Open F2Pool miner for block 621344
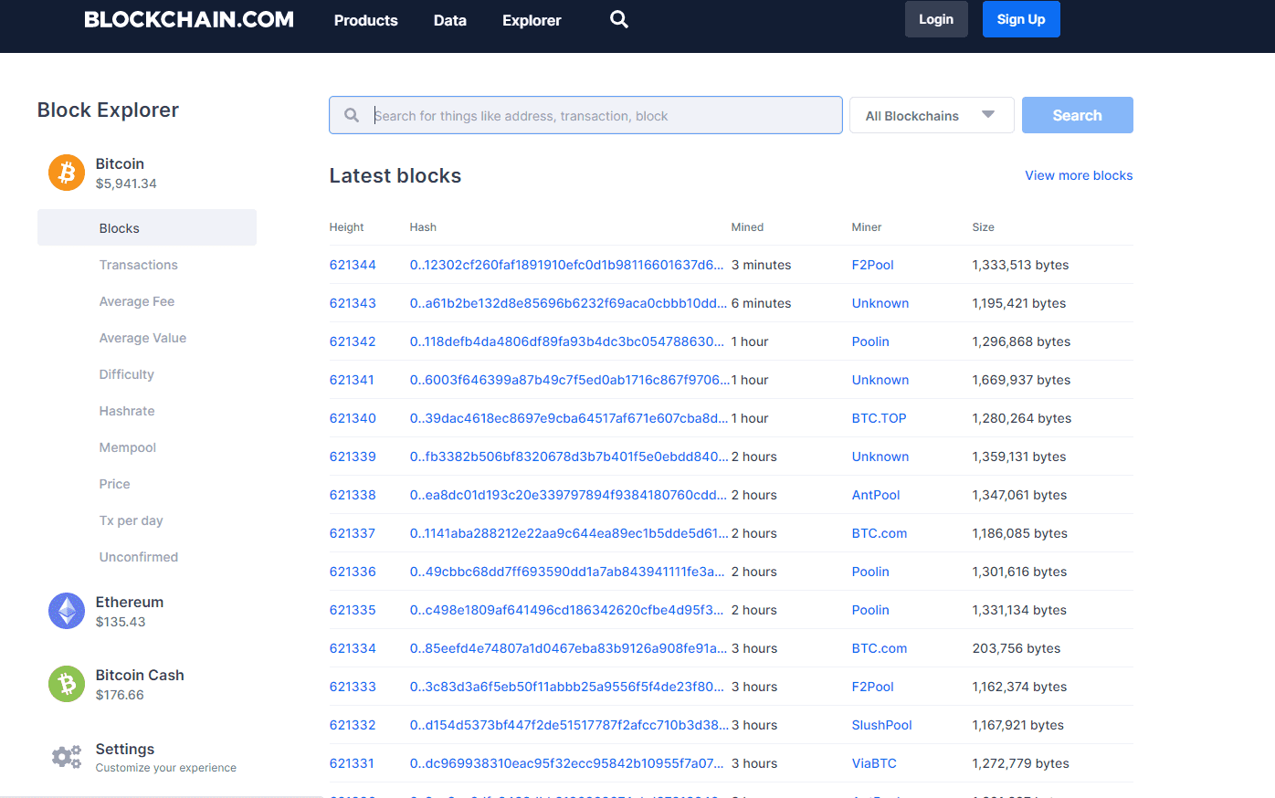This screenshot has width=1275, height=798. (x=872, y=265)
